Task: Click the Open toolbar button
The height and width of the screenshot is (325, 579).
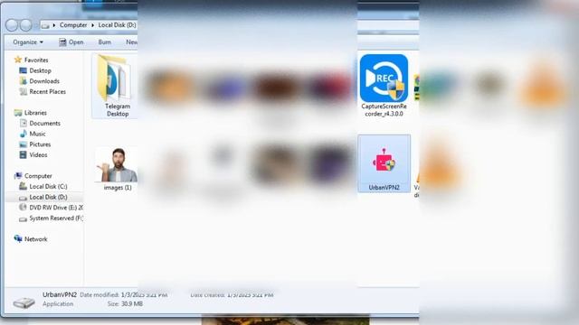Action: (x=71, y=42)
